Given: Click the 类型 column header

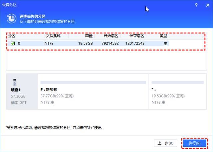Looking at the screenshot, I should [x=163, y=36].
